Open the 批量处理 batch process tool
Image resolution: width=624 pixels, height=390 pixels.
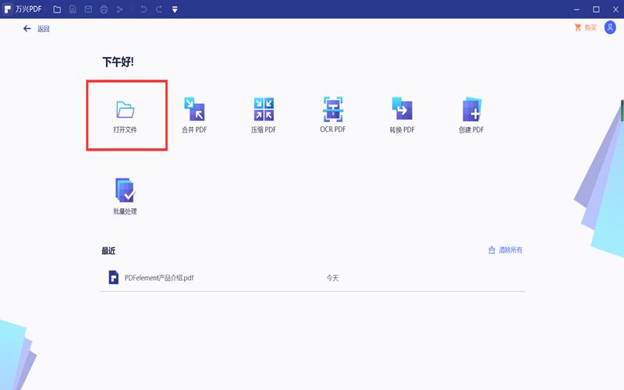coord(125,191)
